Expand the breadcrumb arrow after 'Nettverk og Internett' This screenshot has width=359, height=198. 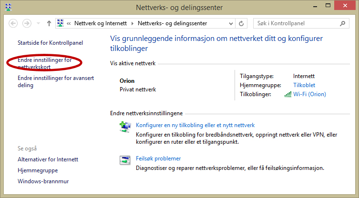point(133,23)
